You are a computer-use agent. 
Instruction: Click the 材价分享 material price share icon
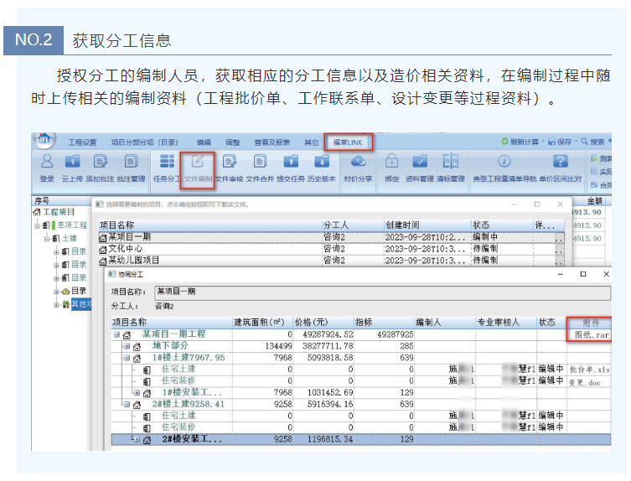coord(358,162)
